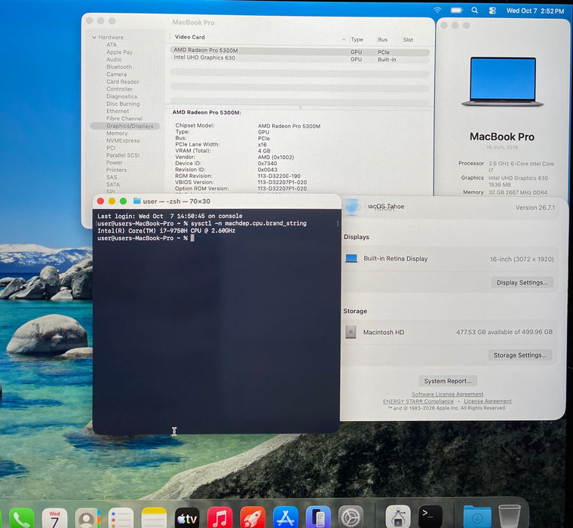Open System Settings gear in the Dock

pos(351,518)
